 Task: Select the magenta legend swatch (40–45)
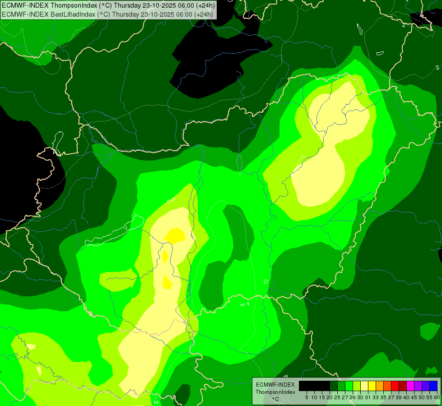410,386
